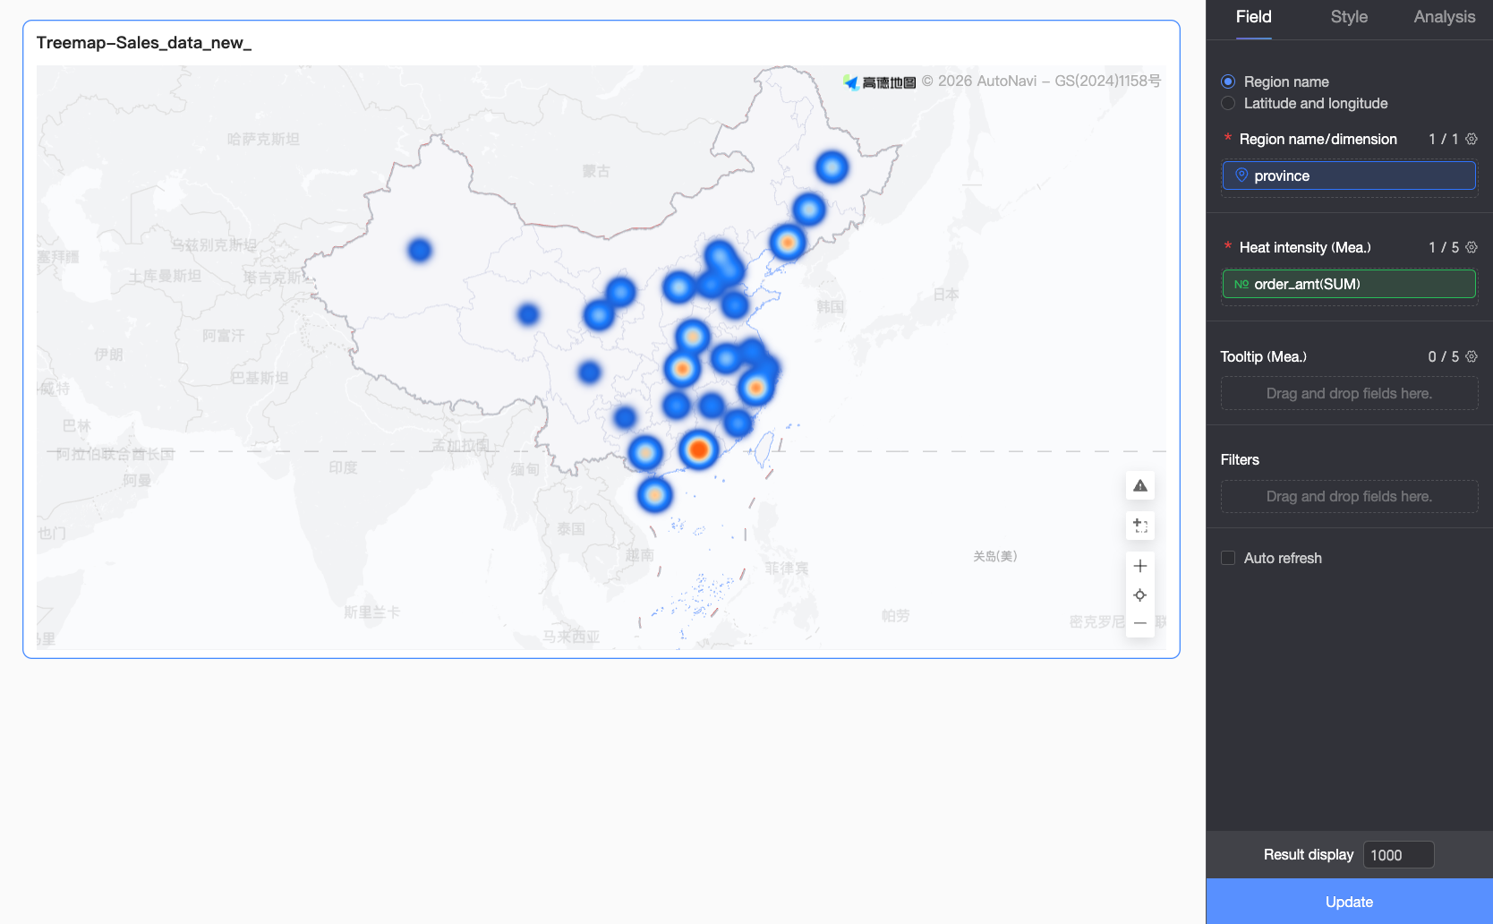1493x924 pixels.
Task: Switch to the Field tab
Action: [x=1253, y=17]
